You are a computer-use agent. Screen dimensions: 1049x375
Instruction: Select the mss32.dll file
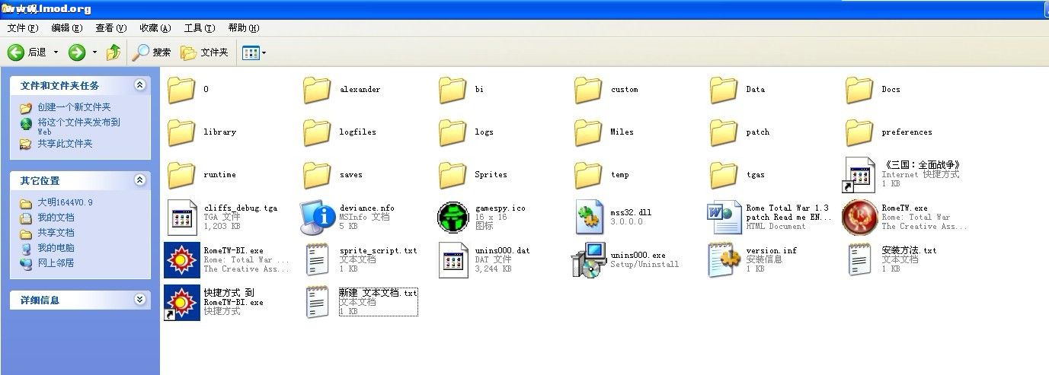(589, 218)
